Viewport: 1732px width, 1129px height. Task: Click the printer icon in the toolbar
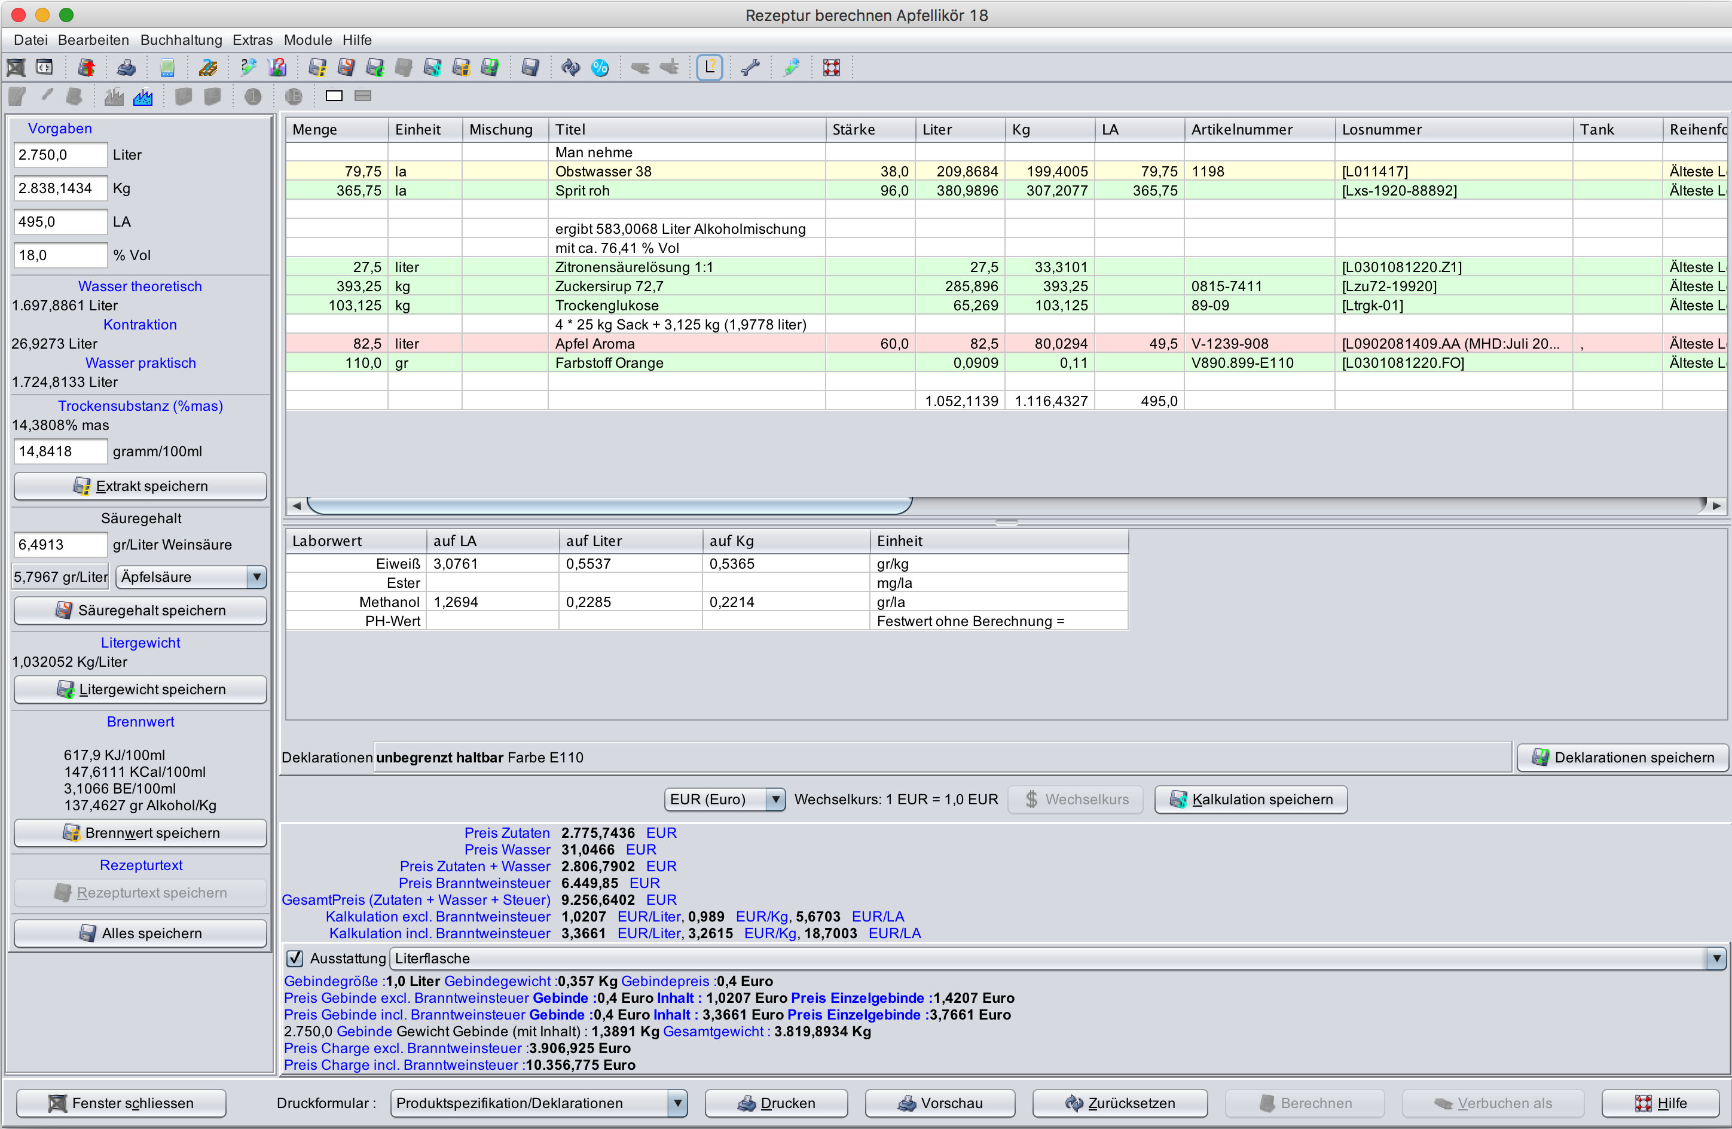pos(126,68)
